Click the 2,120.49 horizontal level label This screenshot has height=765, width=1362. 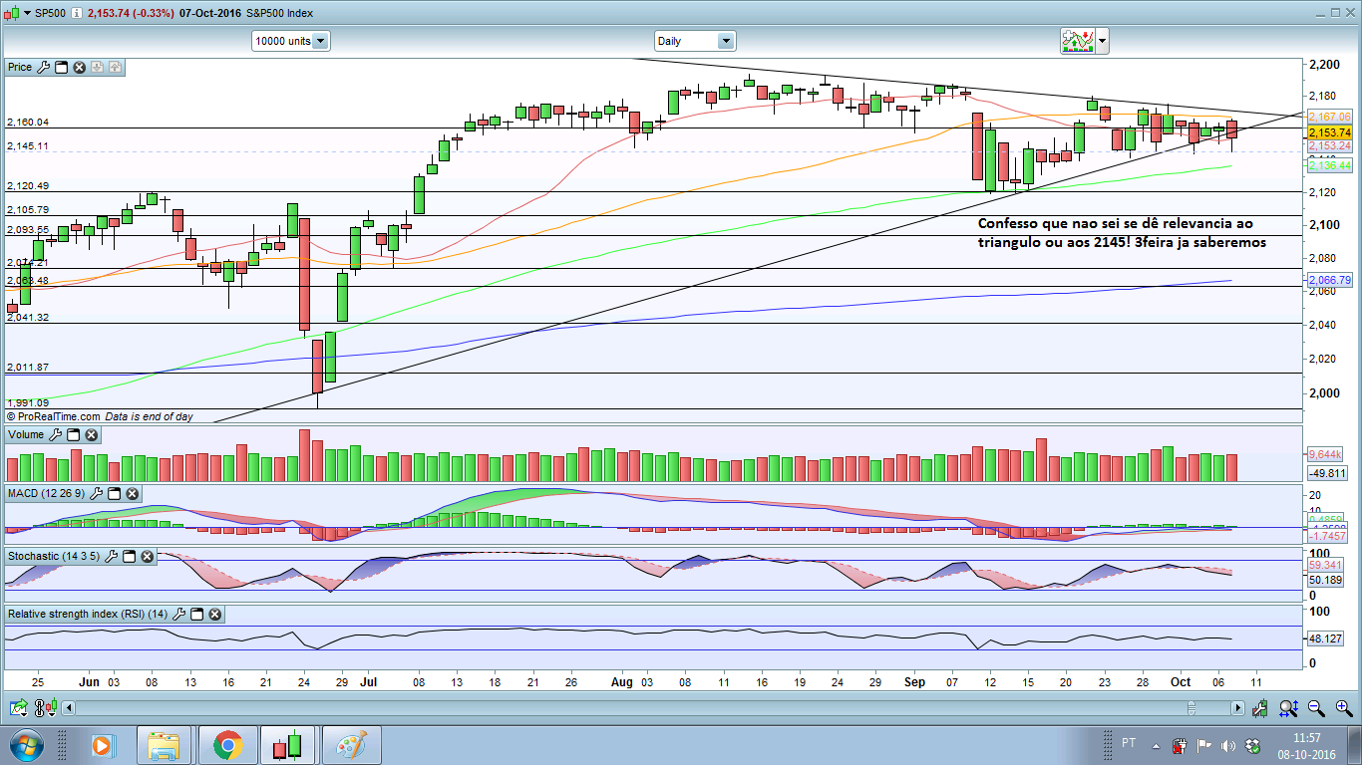[28, 186]
